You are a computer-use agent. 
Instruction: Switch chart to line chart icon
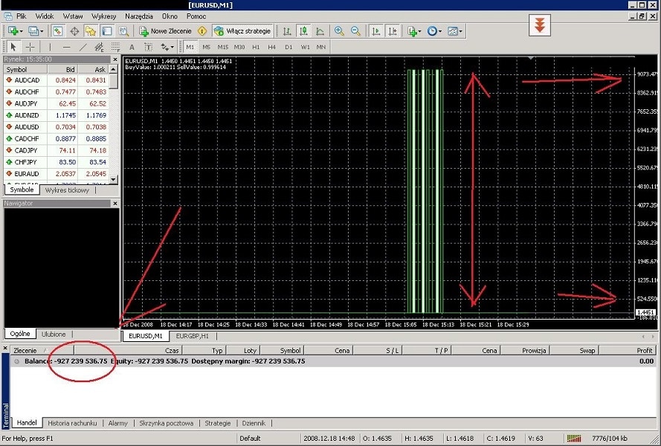320,31
